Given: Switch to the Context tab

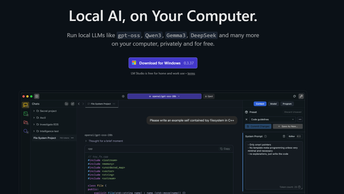Looking at the screenshot, I should pos(260,104).
